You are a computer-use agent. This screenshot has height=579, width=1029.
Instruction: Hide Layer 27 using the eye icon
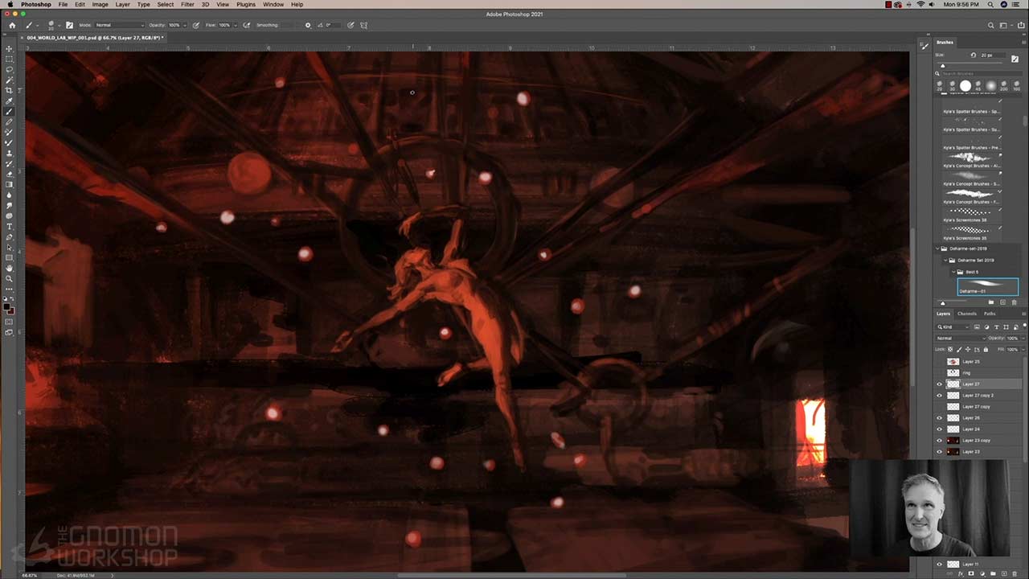[939, 384]
